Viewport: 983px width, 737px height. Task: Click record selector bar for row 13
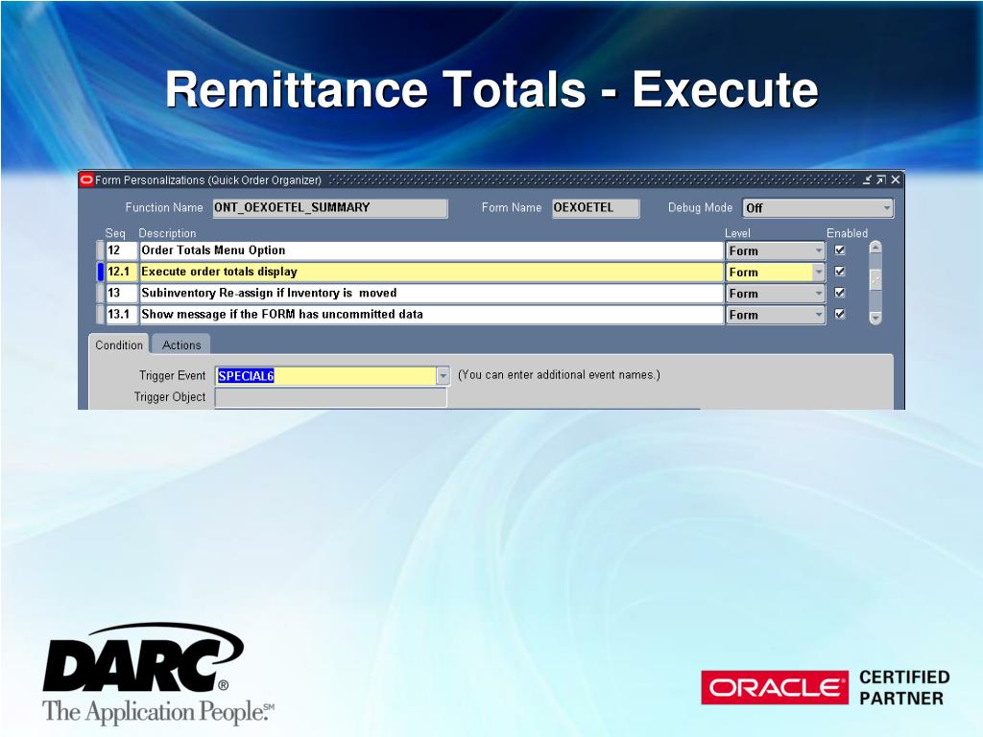(100, 294)
